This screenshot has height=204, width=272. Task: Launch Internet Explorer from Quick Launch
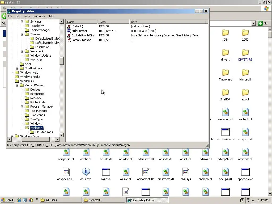click(19, 200)
